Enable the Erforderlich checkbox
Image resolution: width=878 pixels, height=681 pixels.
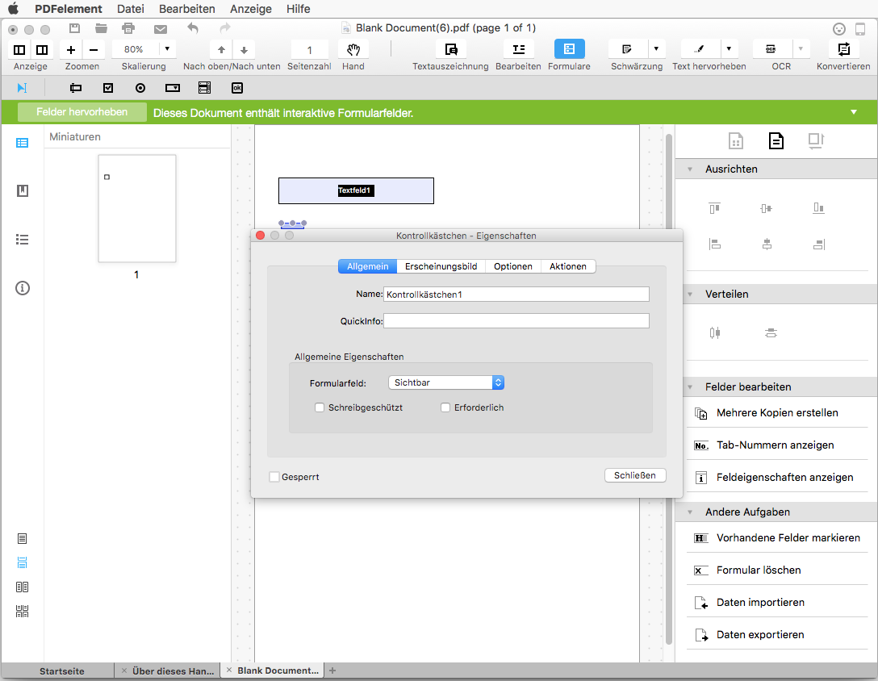click(445, 407)
